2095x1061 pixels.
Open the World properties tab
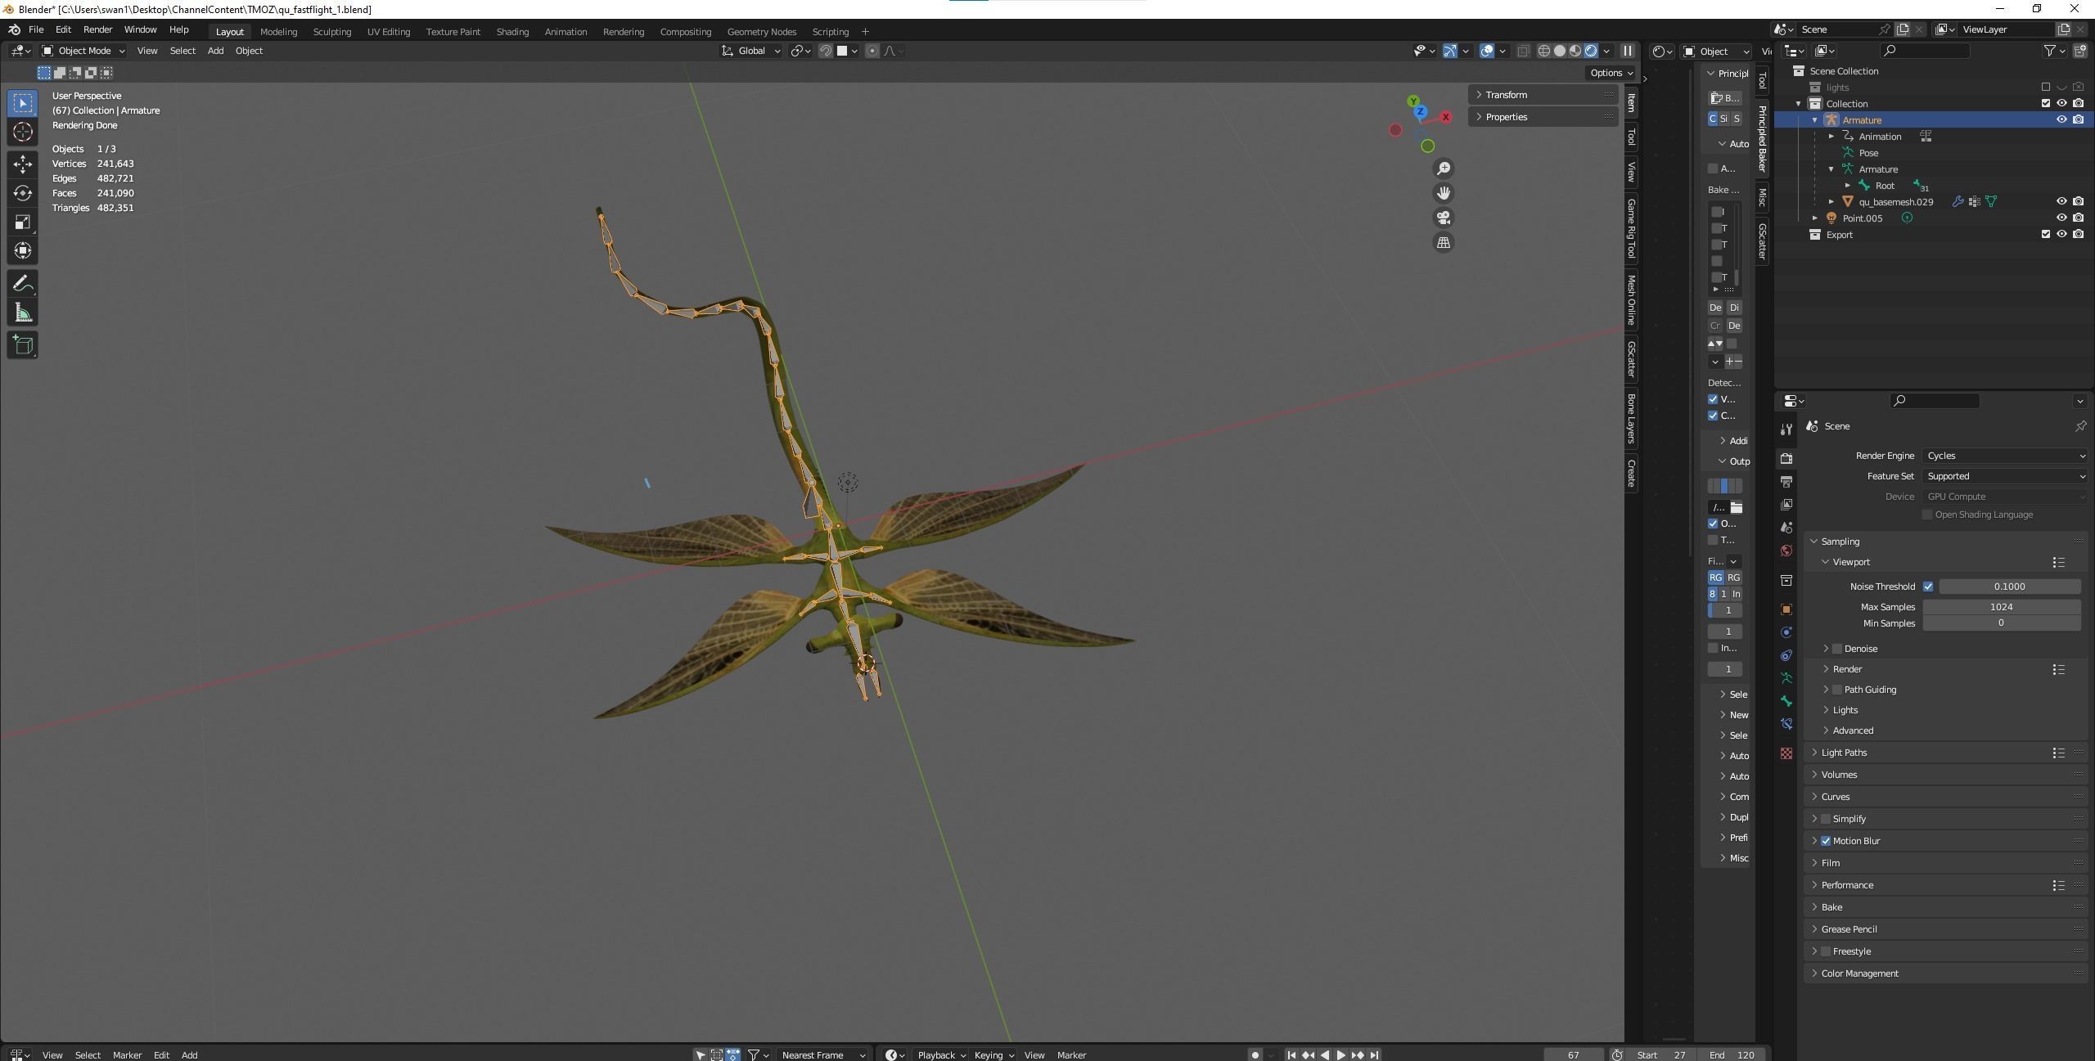click(x=1786, y=551)
